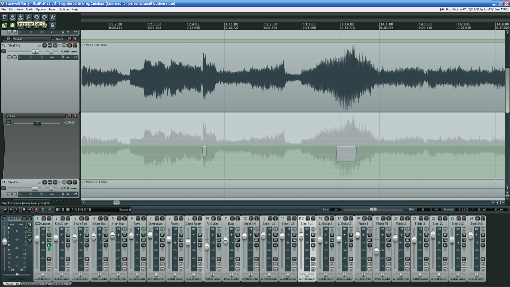Toggle the metronome icon in the toolbar
Image resolution: width=510 pixels, height=287 pixels.
click(x=52, y=17)
